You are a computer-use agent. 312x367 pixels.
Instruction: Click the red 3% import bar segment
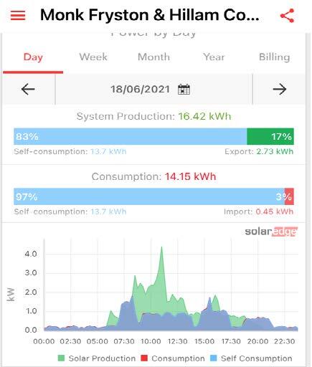pos(289,196)
